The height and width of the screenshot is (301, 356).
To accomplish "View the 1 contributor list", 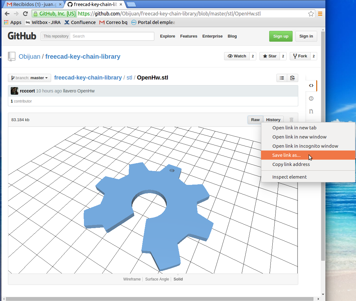I will (x=21, y=101).
